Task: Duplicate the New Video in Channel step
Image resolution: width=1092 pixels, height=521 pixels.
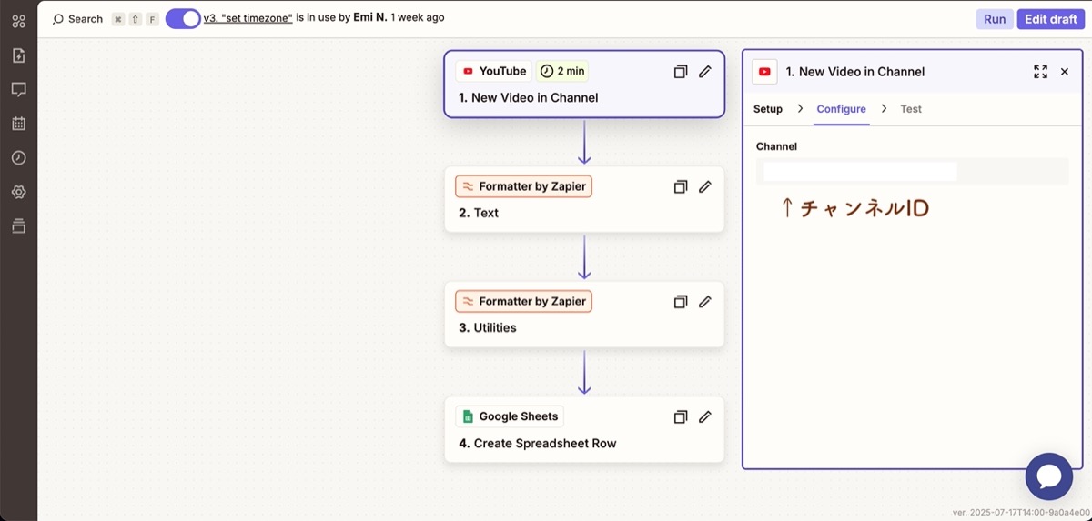Action: click(x=680, y=72)
